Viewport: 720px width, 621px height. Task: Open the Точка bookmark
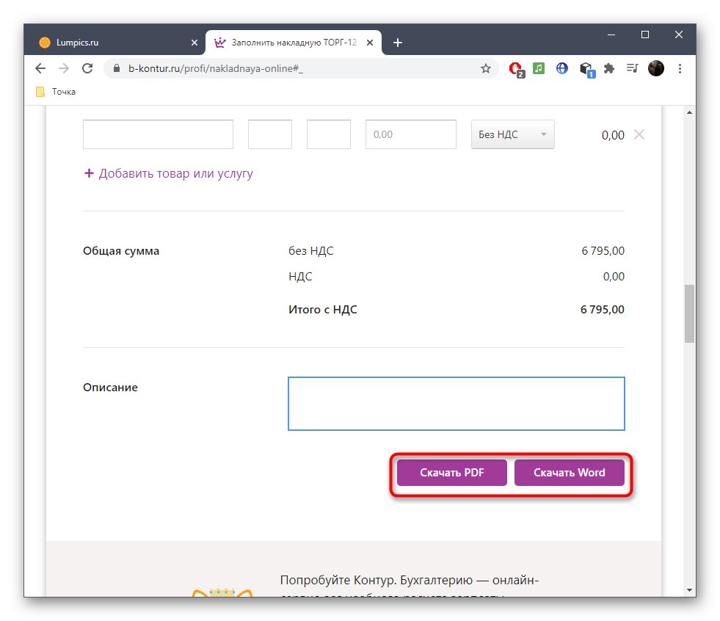click(x=53, y=91)
